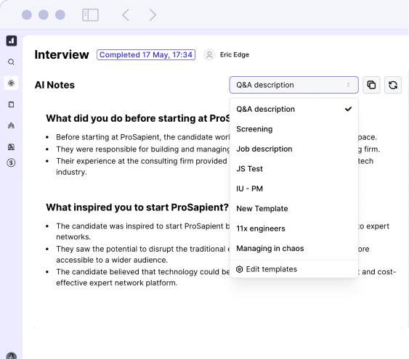Click the gear icon beside Edit templates

coord(240,269)
